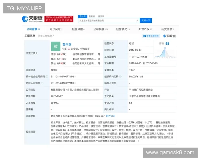Click the score value 58

pos(167,44)
